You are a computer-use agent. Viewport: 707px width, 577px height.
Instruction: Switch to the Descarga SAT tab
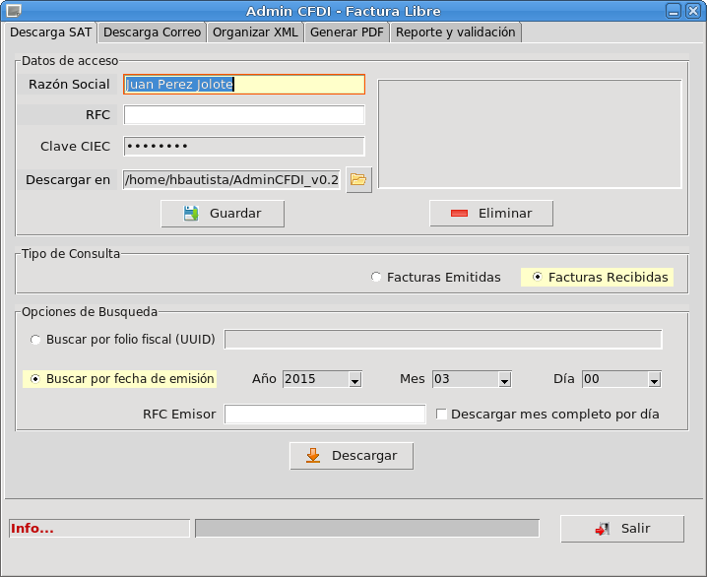[51, 32]
